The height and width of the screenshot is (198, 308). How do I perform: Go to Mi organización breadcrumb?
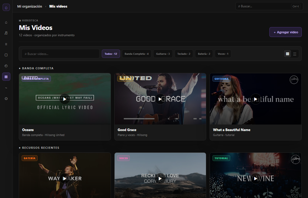pyautogui.click(x=30, y=7)
